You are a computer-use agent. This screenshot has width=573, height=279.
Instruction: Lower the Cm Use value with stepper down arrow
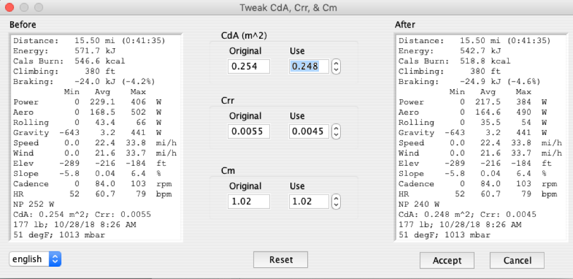pyautogui.click(x=336, y=204)
